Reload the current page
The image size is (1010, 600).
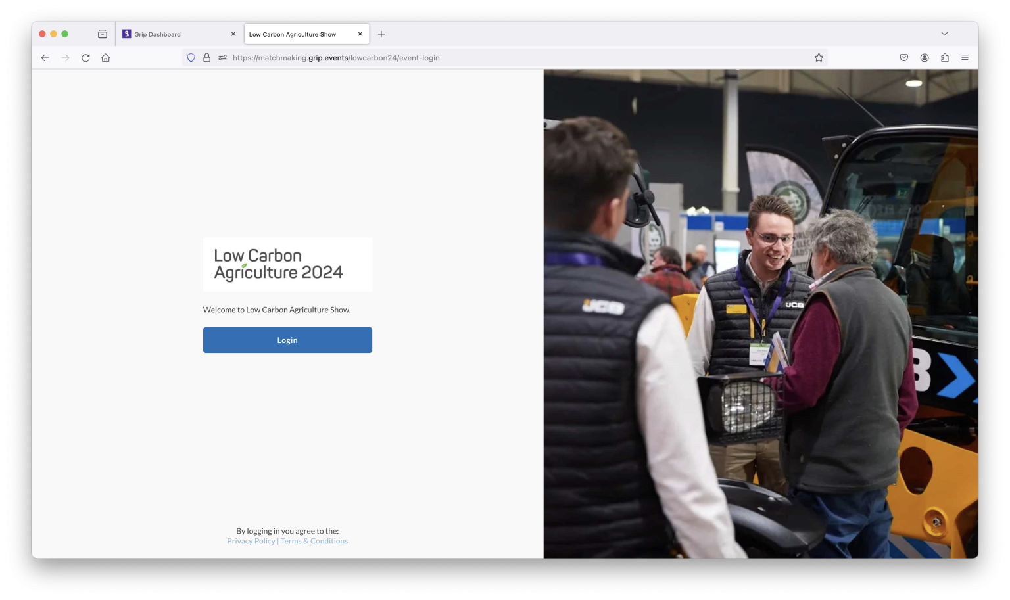tap(85, 57)
